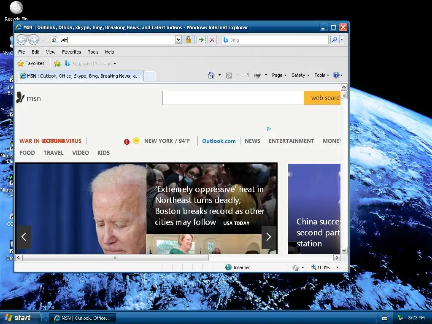Show next story with carousel right arrow
The height and width of the screenshot is (324, 432).
tap(269, 237)
